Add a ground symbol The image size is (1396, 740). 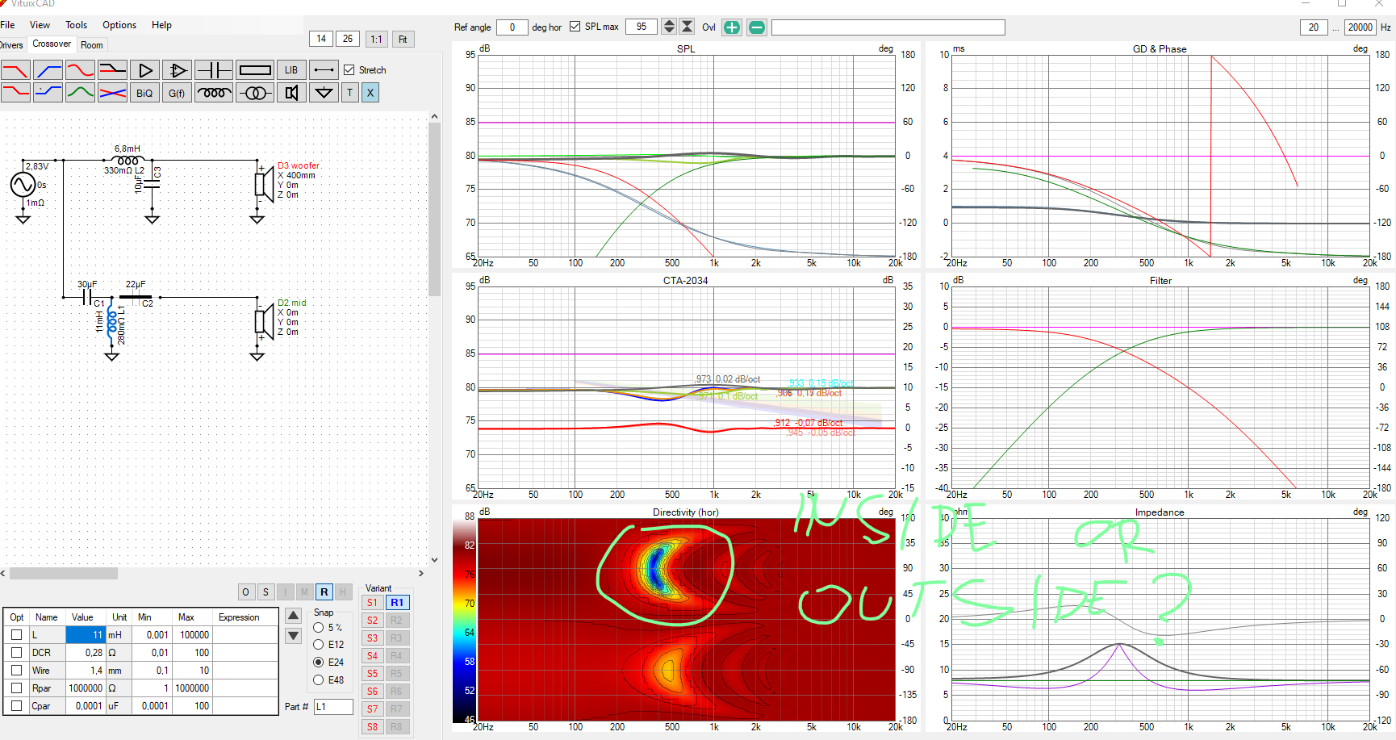pyautogui.click(x=324, y=93)
